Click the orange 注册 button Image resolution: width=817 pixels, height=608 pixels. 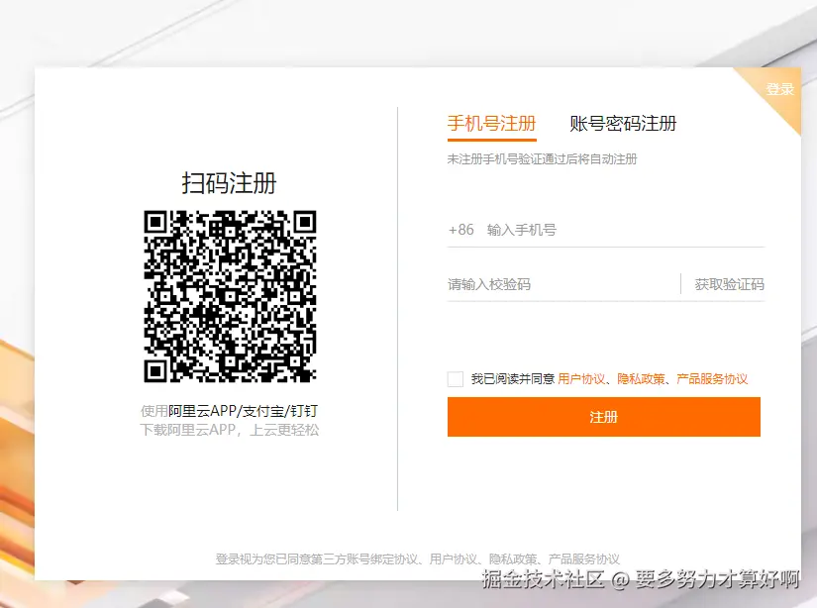[x=604, y=417]
